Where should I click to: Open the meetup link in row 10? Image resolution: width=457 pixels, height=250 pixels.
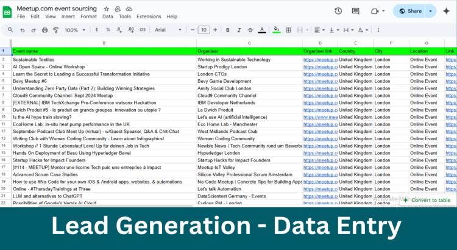pyautogui.click(x=321, y=117)
